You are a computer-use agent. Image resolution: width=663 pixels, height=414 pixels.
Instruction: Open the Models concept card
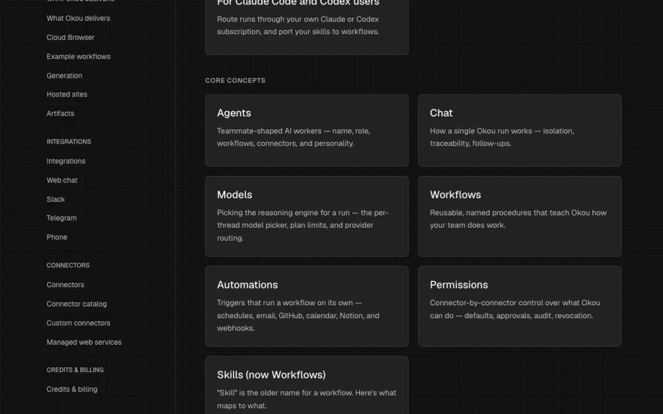click(x=306, y=216)
